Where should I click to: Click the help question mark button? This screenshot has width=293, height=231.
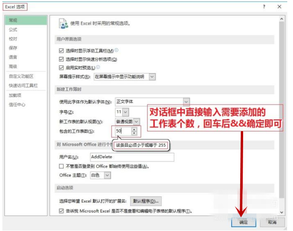(264, 7)
